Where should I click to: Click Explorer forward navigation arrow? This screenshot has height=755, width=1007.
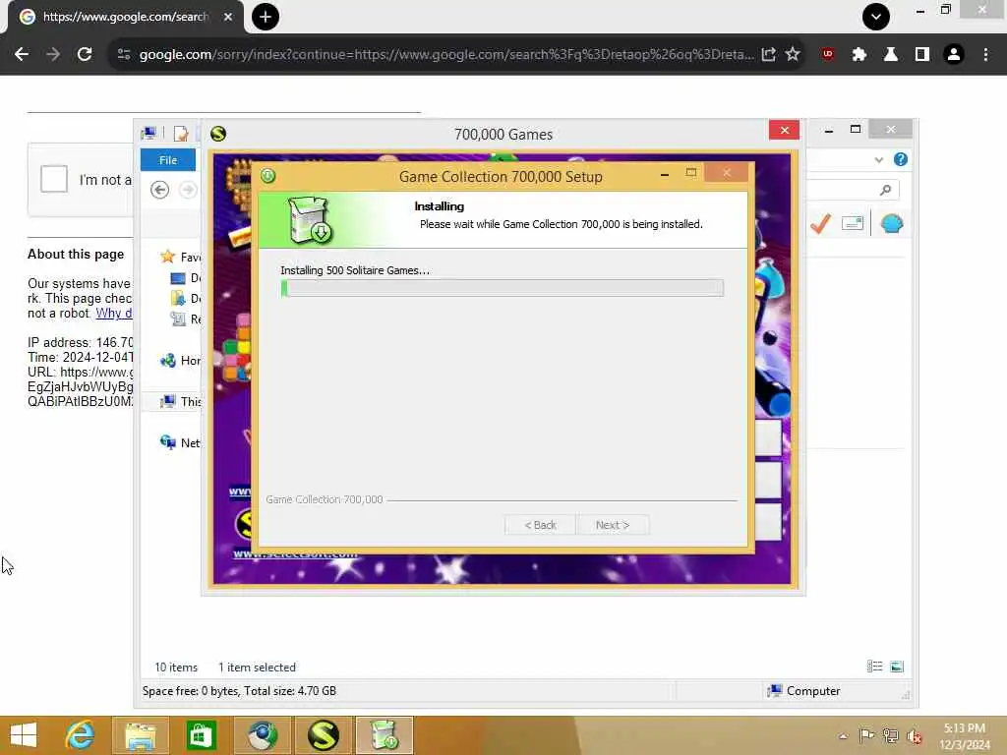point(188,190)
